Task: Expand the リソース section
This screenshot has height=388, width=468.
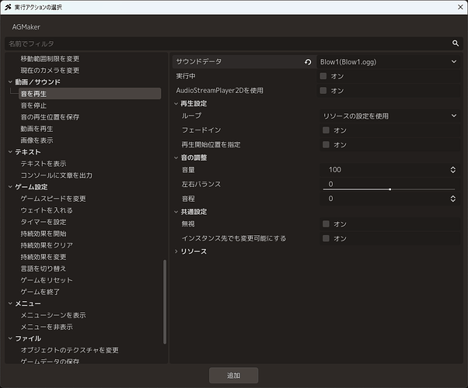Action: click(176, 251)
